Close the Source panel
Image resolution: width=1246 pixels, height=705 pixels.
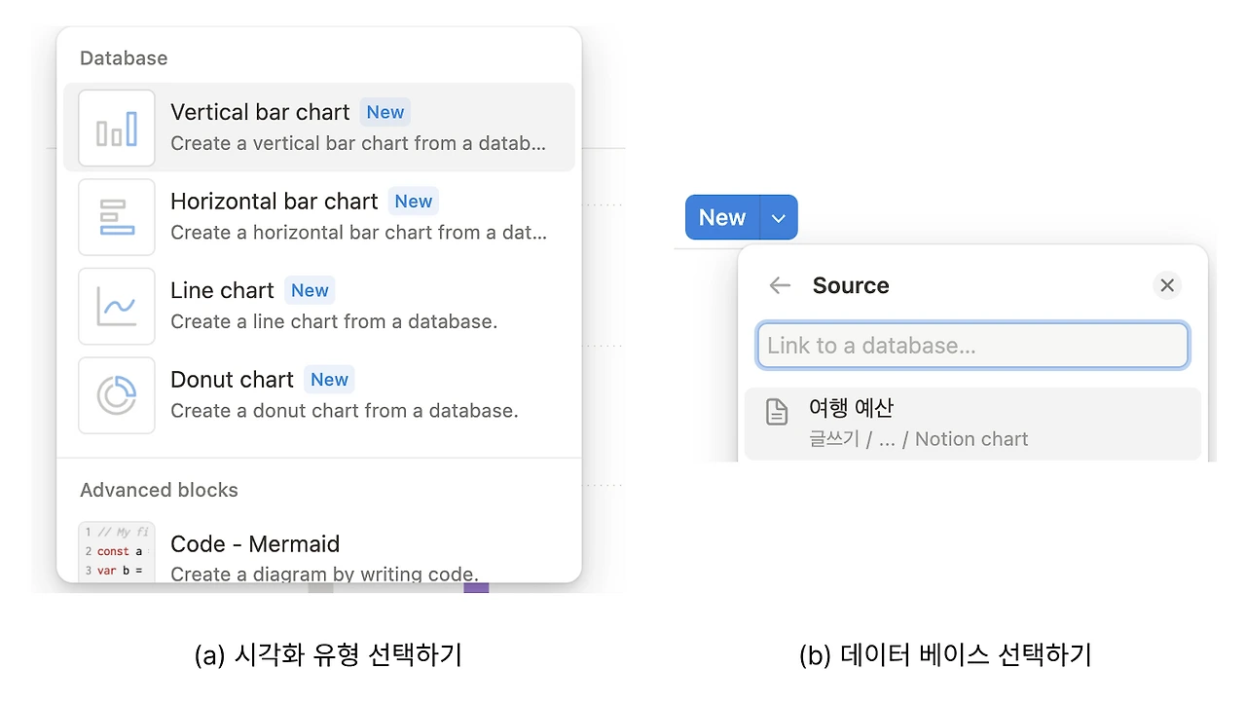[x=1167, y=285]
